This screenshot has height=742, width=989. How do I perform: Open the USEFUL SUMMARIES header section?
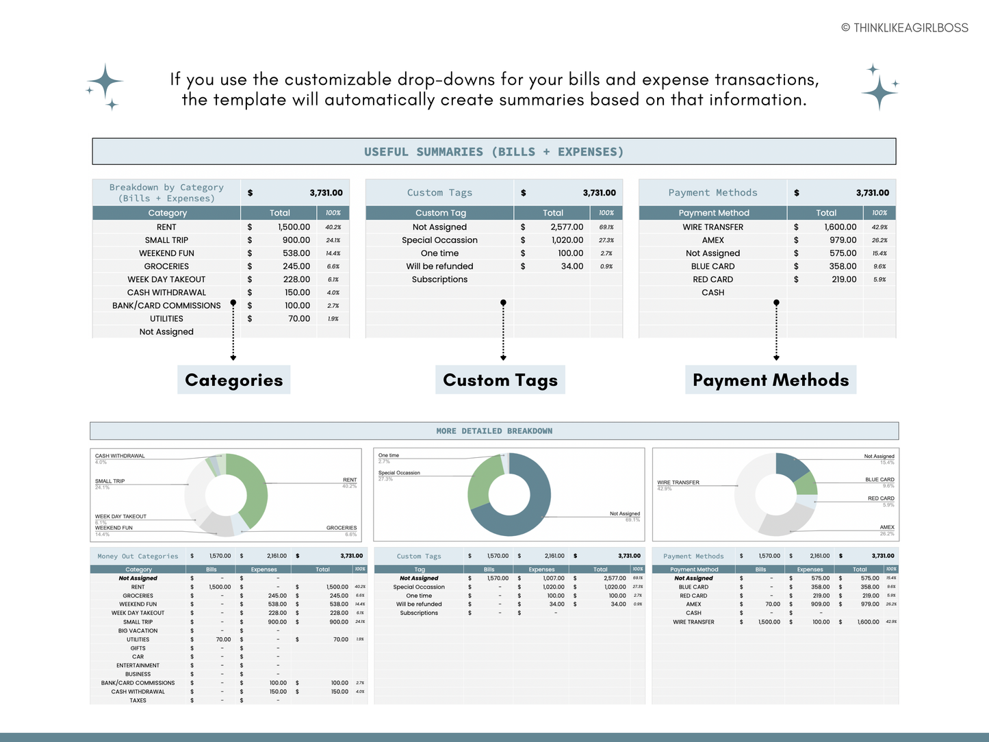coord(494,151)
